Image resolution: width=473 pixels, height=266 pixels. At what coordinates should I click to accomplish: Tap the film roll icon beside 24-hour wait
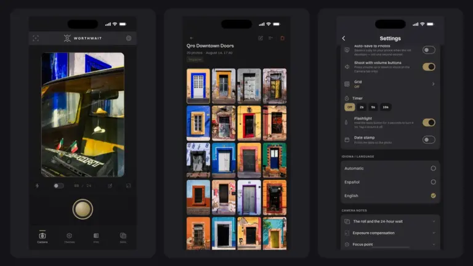pyautogui.click(x=347, y=222)
